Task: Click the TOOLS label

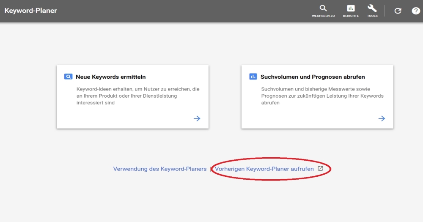Action: click(x=372, y=16)
